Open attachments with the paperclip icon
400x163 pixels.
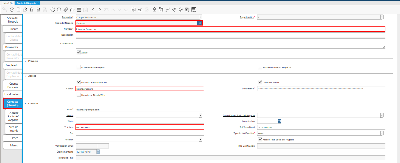[x=66, y=10]
